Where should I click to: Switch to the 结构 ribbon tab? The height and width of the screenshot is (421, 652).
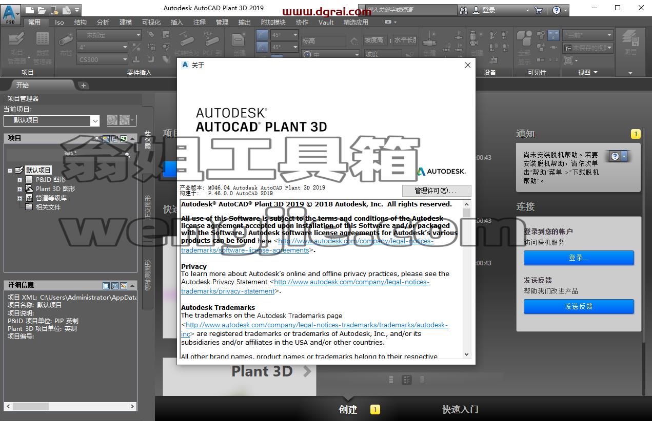[x=81, y=22]
